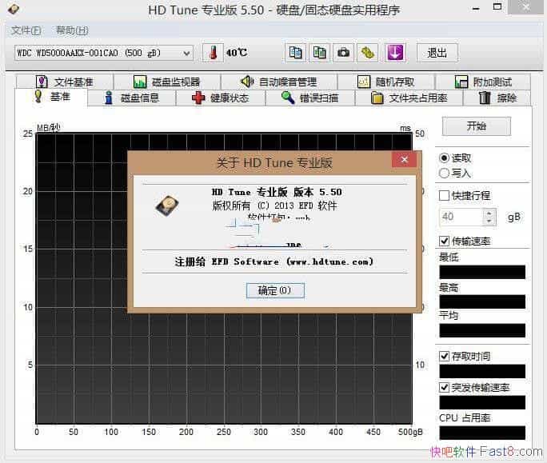Click the 最低 minimum value box

coord(482,272)
